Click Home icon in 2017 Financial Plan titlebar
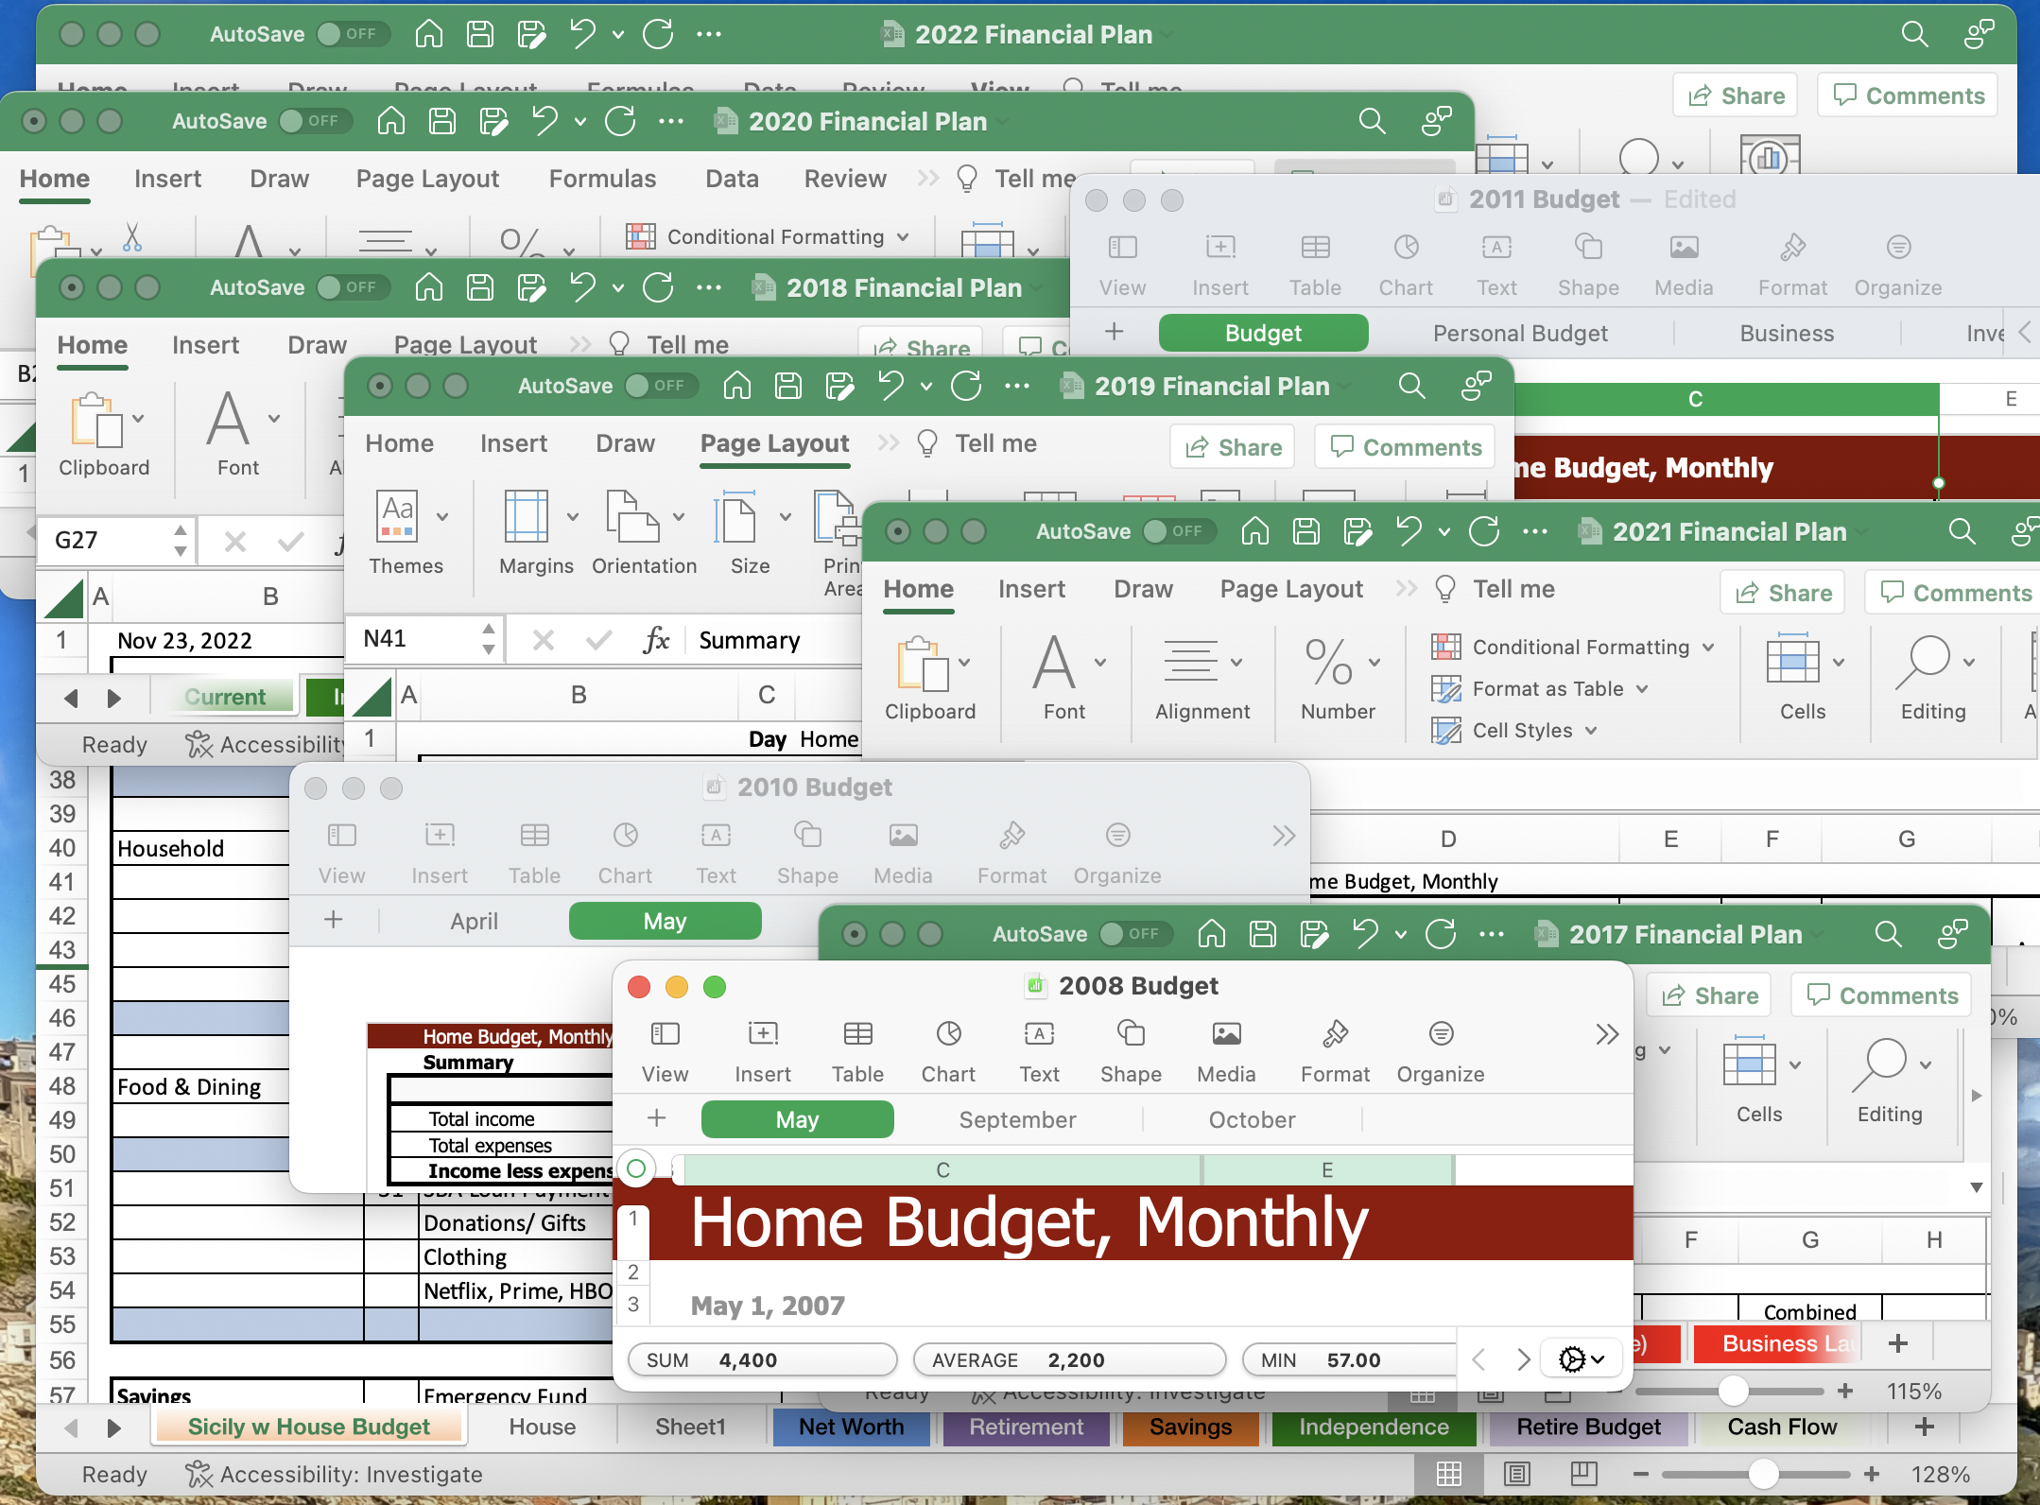 (1211, 934)
